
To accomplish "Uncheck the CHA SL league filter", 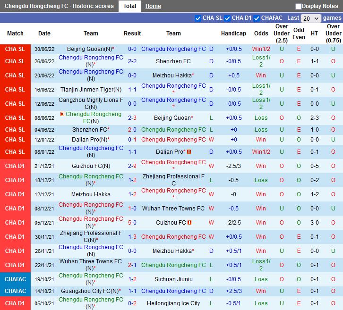I will (x=198, y=18).
